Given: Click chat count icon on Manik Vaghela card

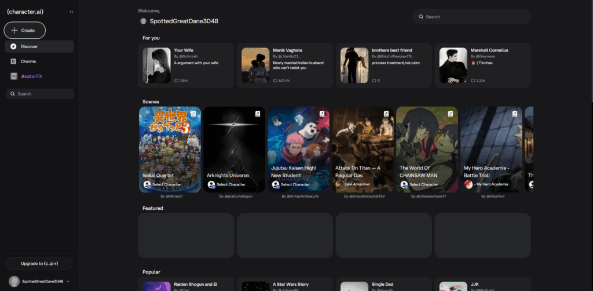Looking at the screenshot, I should [275, 81].
